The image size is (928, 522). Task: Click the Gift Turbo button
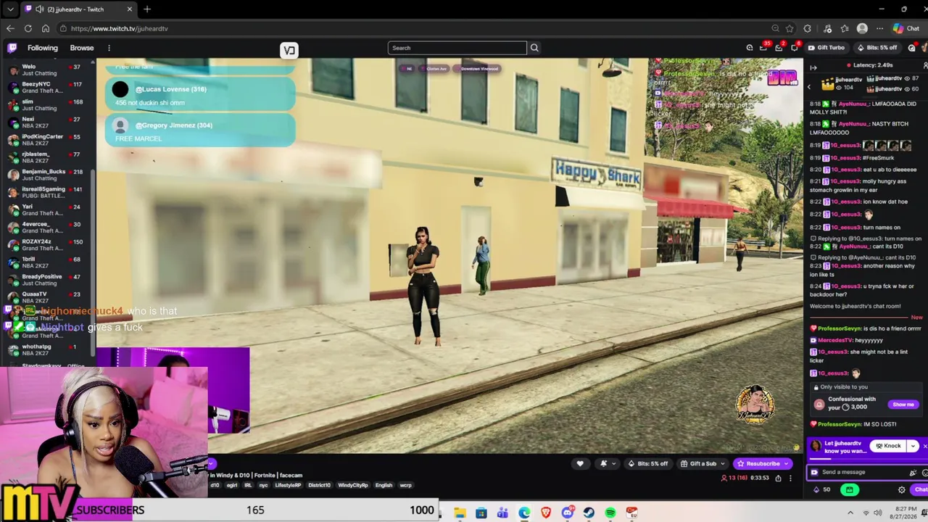(826, 48)
